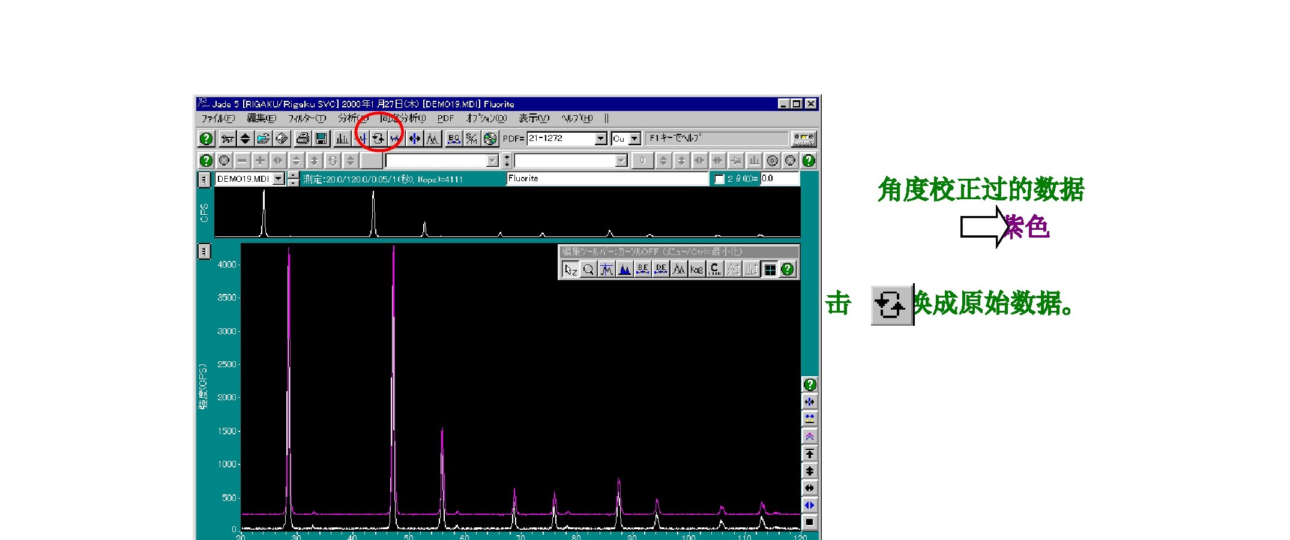Click the swap-to-raw-data arrows icon in main toolbar
1290x540 pixels.
coord(378,139)
